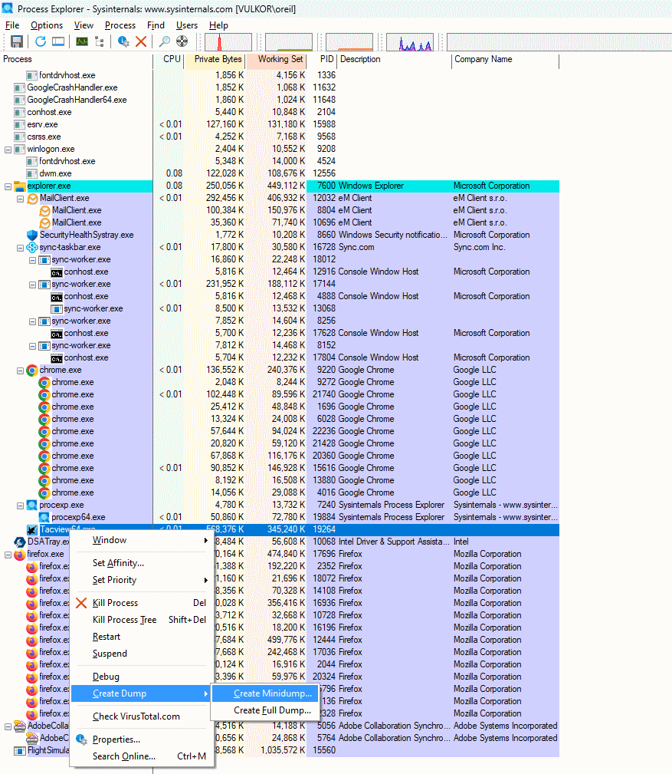Toggle the Show Lower Pane toolbar icon
Image resolution: width=672 pixels, height=774 pixels.
[58, 42]
